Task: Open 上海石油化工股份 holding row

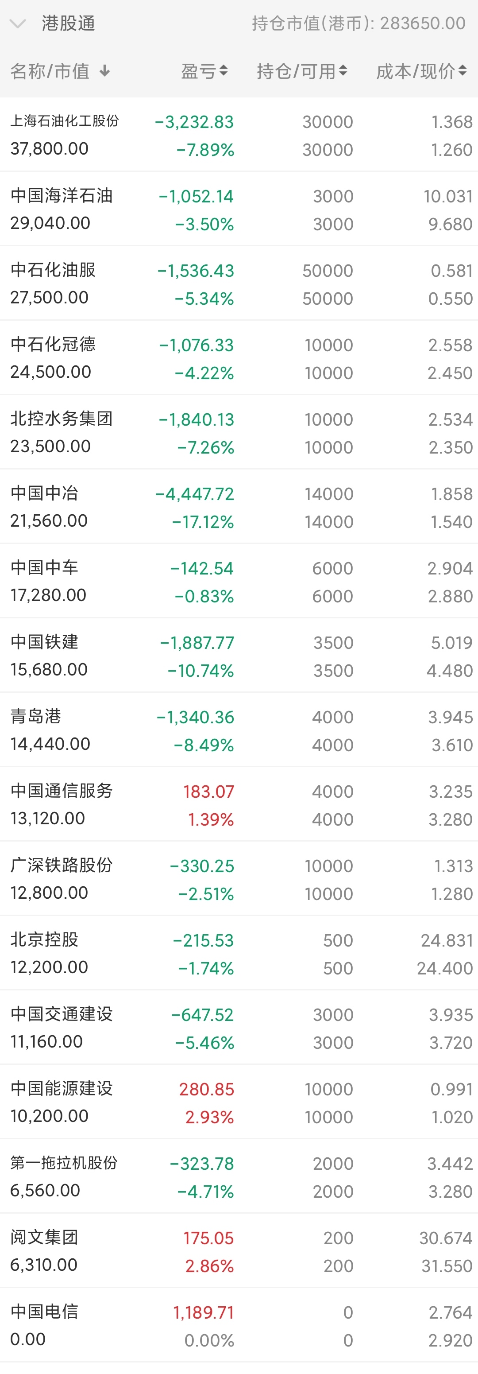Action: click(239, 135)
